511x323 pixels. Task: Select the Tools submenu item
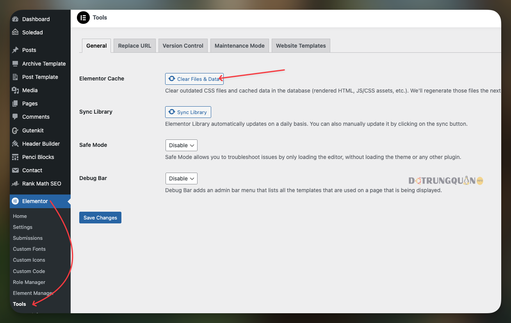[x=20, y=304]
